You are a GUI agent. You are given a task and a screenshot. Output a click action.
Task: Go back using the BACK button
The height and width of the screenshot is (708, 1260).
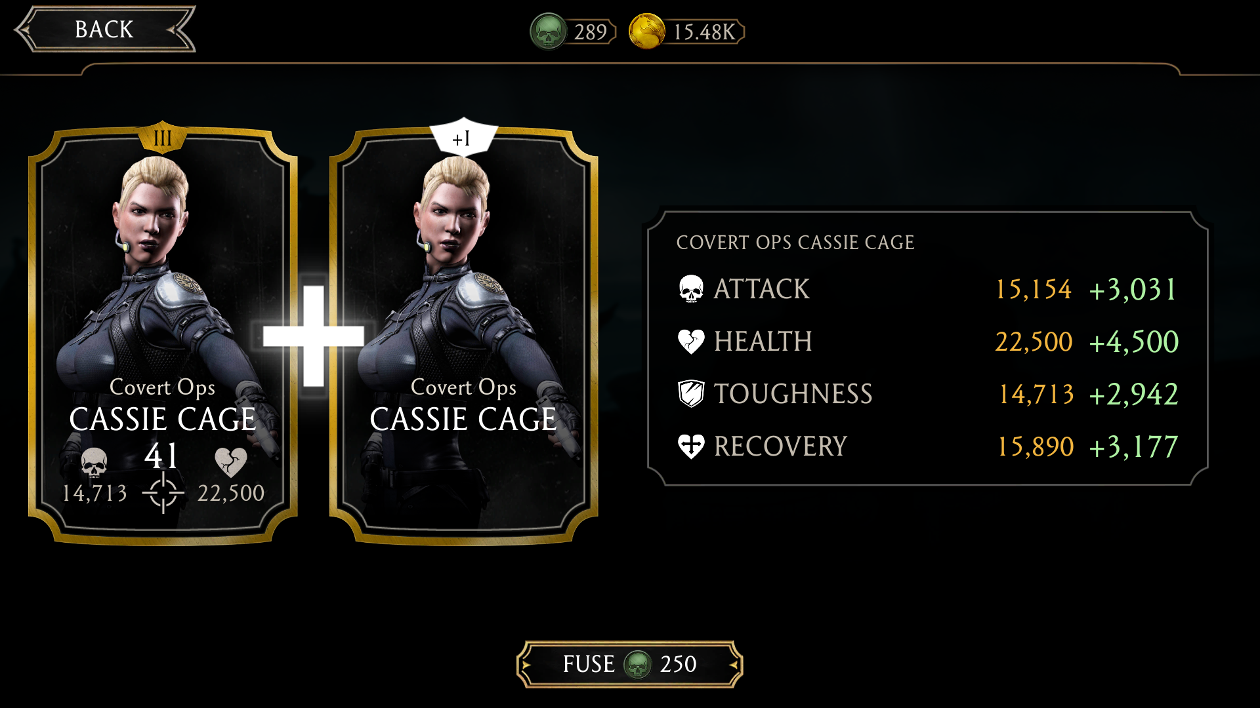click(x=105, y=29)
